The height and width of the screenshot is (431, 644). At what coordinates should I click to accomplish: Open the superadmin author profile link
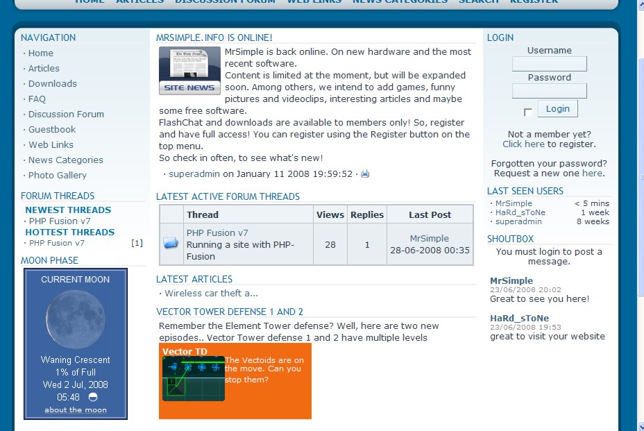[x=194, y=174]
